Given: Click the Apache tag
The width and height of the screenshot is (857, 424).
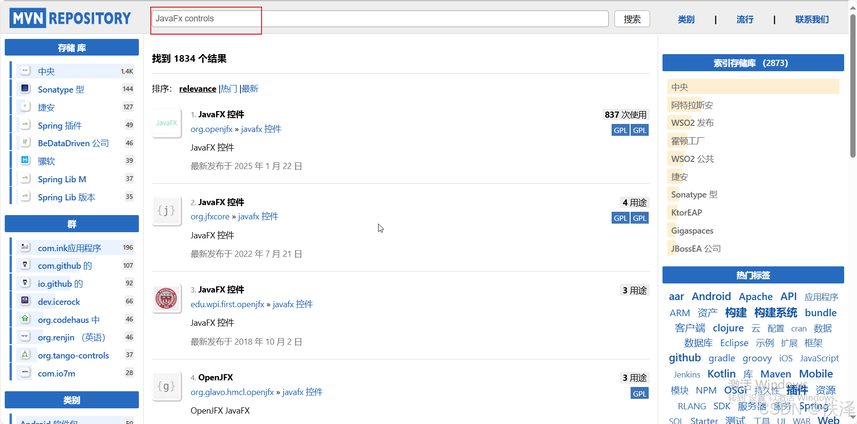Looking at the screenshot, I should coord(756,296).
